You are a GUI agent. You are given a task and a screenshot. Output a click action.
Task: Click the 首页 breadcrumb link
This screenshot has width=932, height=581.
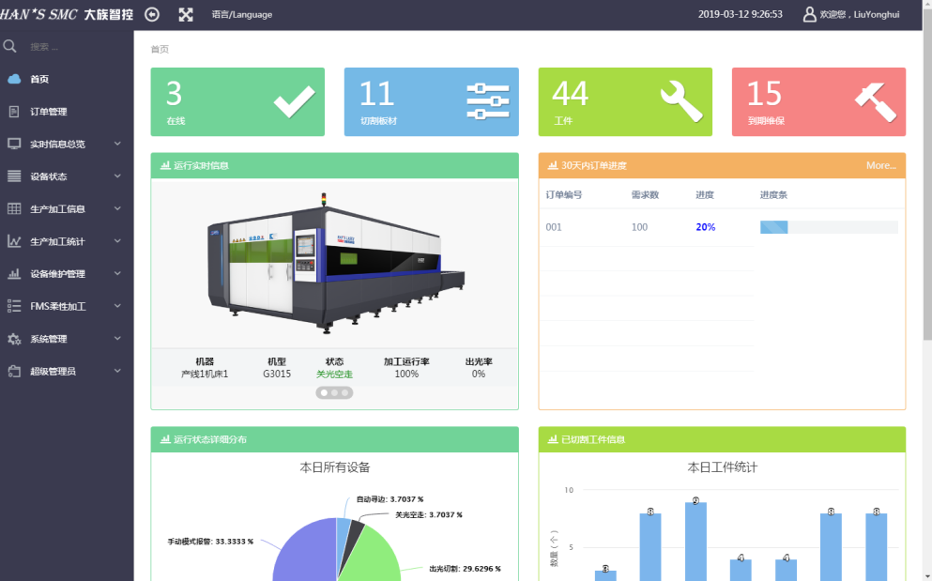[160, 49]
